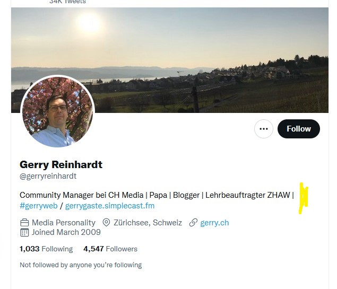View the 1,033 Following list
The height and width of the screenshot is (289, 337).
(46, 249)
